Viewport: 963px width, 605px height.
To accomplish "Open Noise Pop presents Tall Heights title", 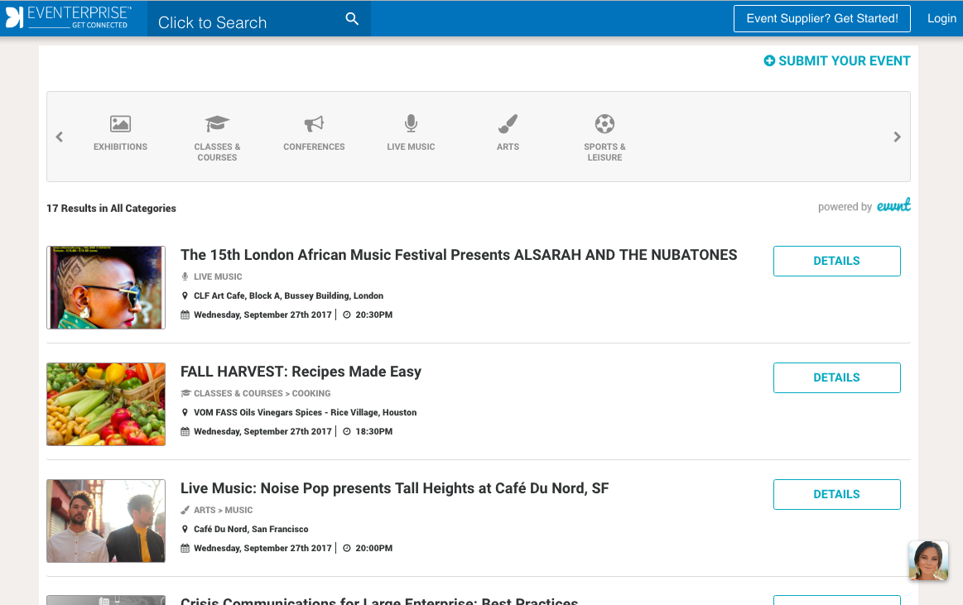I will (394, 488).
